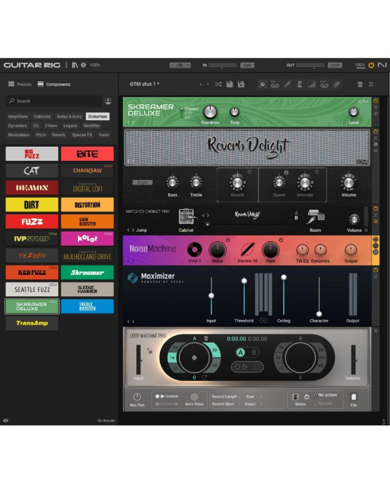
Task: Select loop layer A button
Action: tap(241, 352)
